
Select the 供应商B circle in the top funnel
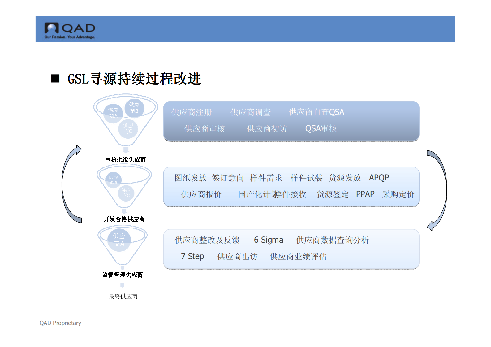pyautogui.click(x=134, y=108)
